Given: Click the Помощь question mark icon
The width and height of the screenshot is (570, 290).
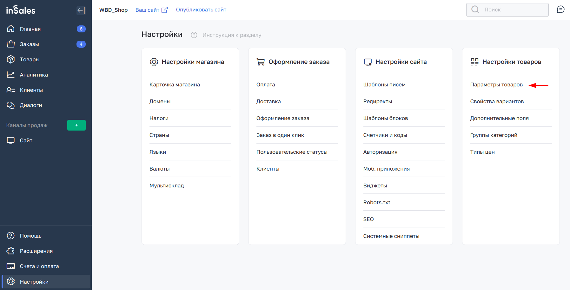Looking at the screenshot, I should point(11,235).
